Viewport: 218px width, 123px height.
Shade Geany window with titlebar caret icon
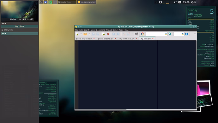(81, 27)
